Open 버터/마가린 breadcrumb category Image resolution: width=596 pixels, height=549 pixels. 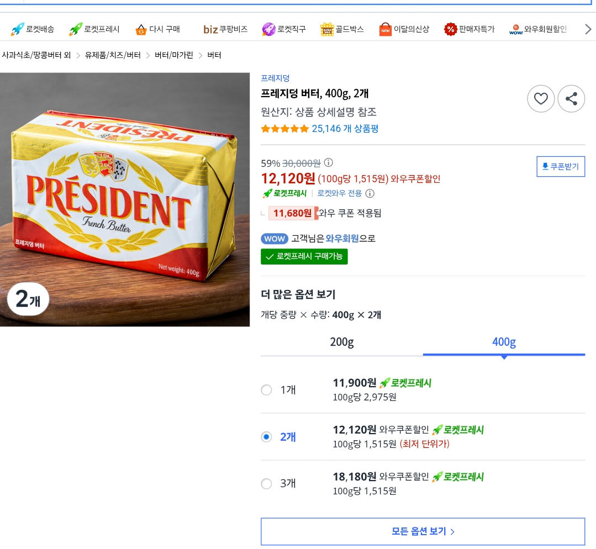point(174,55)
